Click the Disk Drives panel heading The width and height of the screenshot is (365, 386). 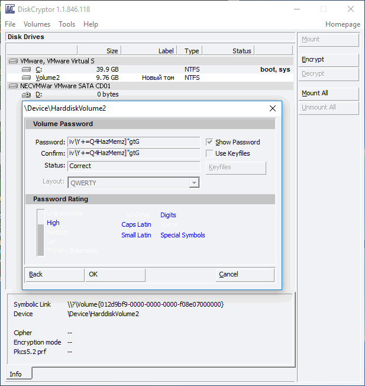[x=26, y=37]
